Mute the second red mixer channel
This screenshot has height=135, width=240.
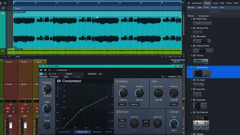pyautogui.click(x=22, y=108)
